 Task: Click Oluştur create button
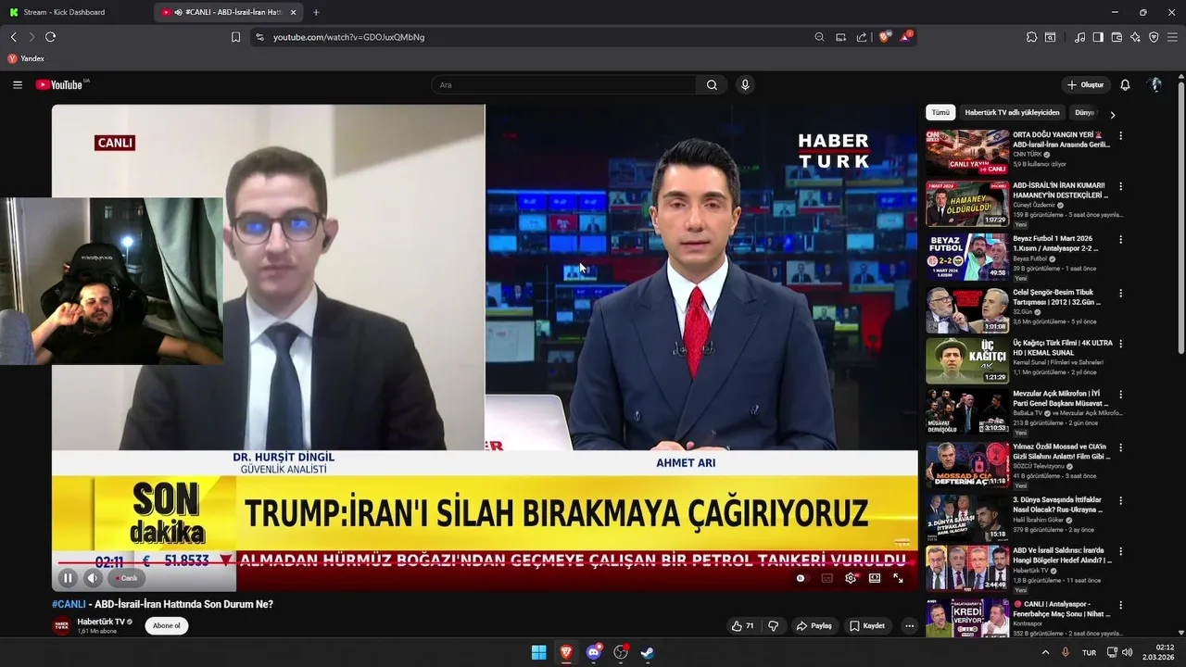[1086, 85]
